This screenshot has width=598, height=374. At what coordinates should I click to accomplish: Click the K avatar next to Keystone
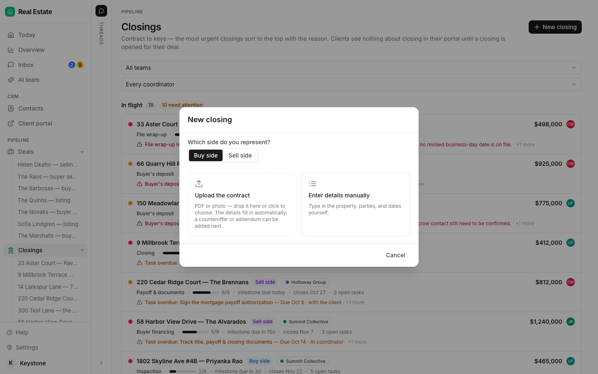(x=11, y=363)
